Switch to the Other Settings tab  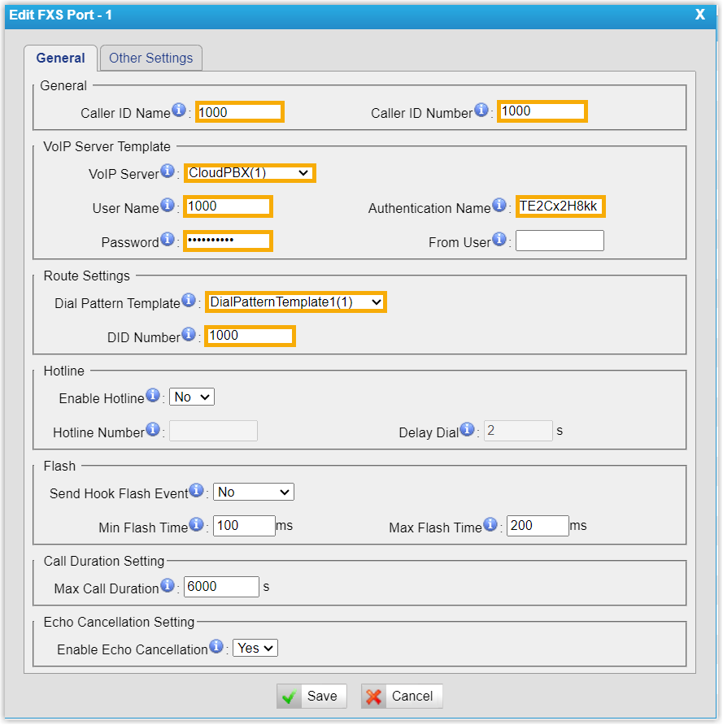[151, 58]
